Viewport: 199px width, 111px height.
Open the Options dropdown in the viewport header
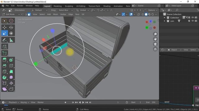[153, 10]
